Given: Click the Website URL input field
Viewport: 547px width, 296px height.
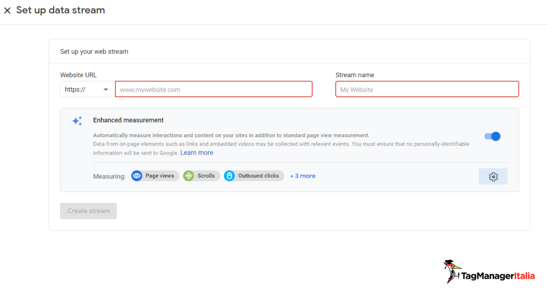Looking at the screenshot, I should (x=214, y=90).
